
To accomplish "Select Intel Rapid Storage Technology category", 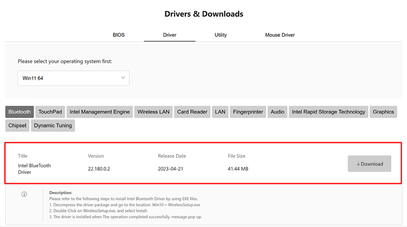I will (x=328, y=112).
